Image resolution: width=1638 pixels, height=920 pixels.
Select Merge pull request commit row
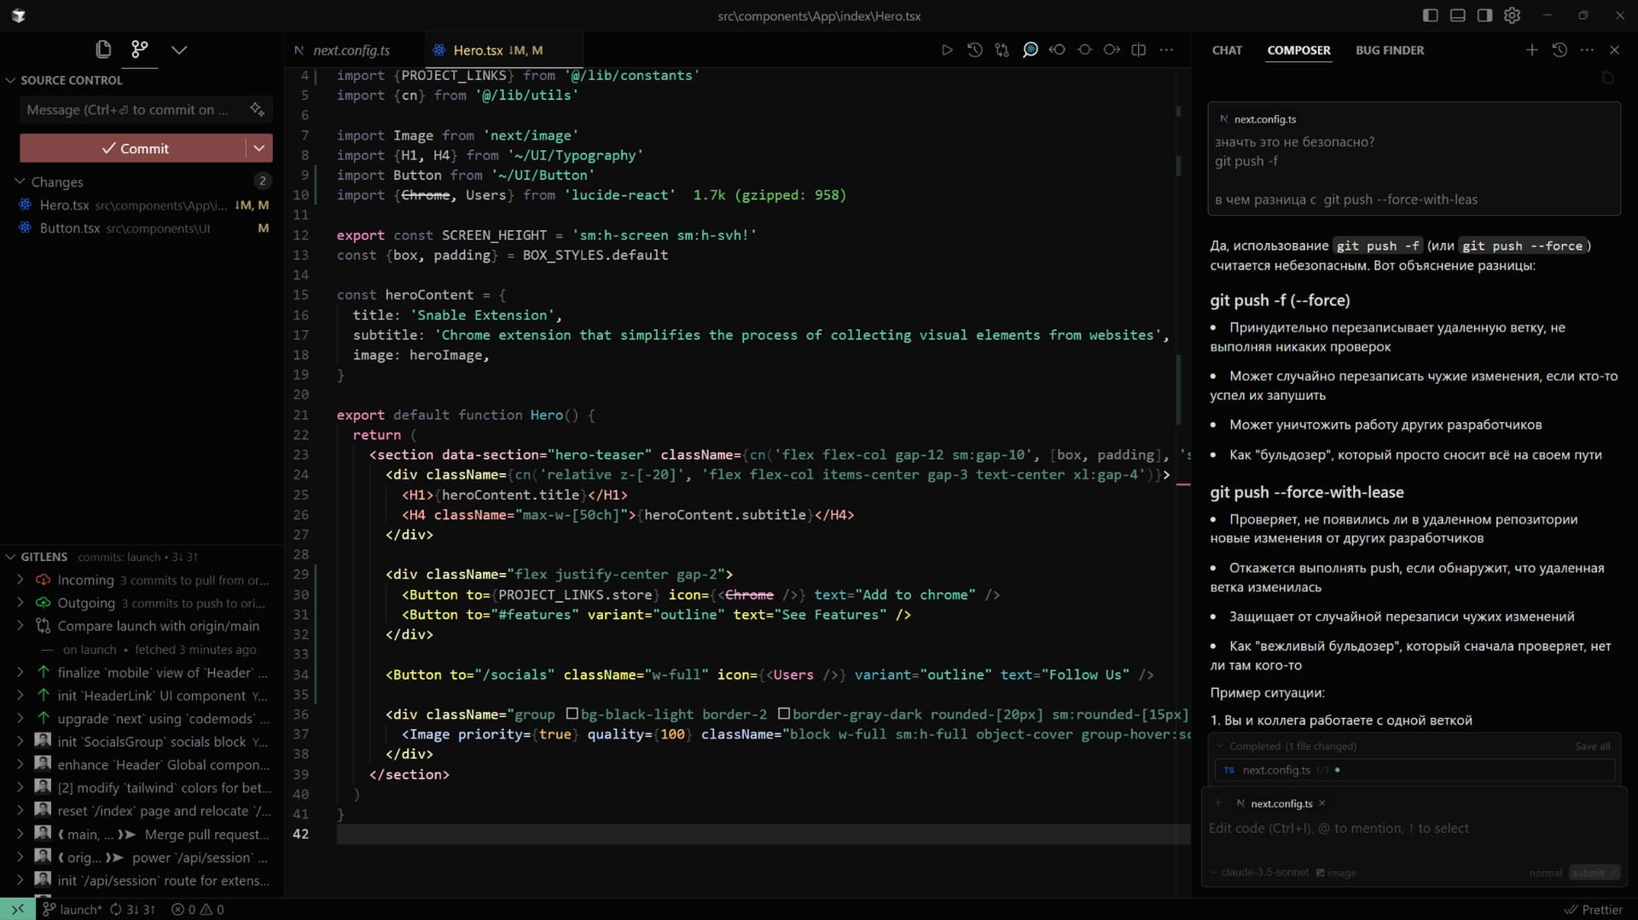pos(142,834)
